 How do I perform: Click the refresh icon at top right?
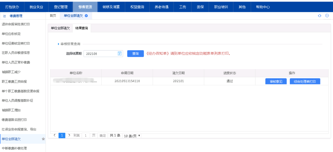(x=319, y=16)
